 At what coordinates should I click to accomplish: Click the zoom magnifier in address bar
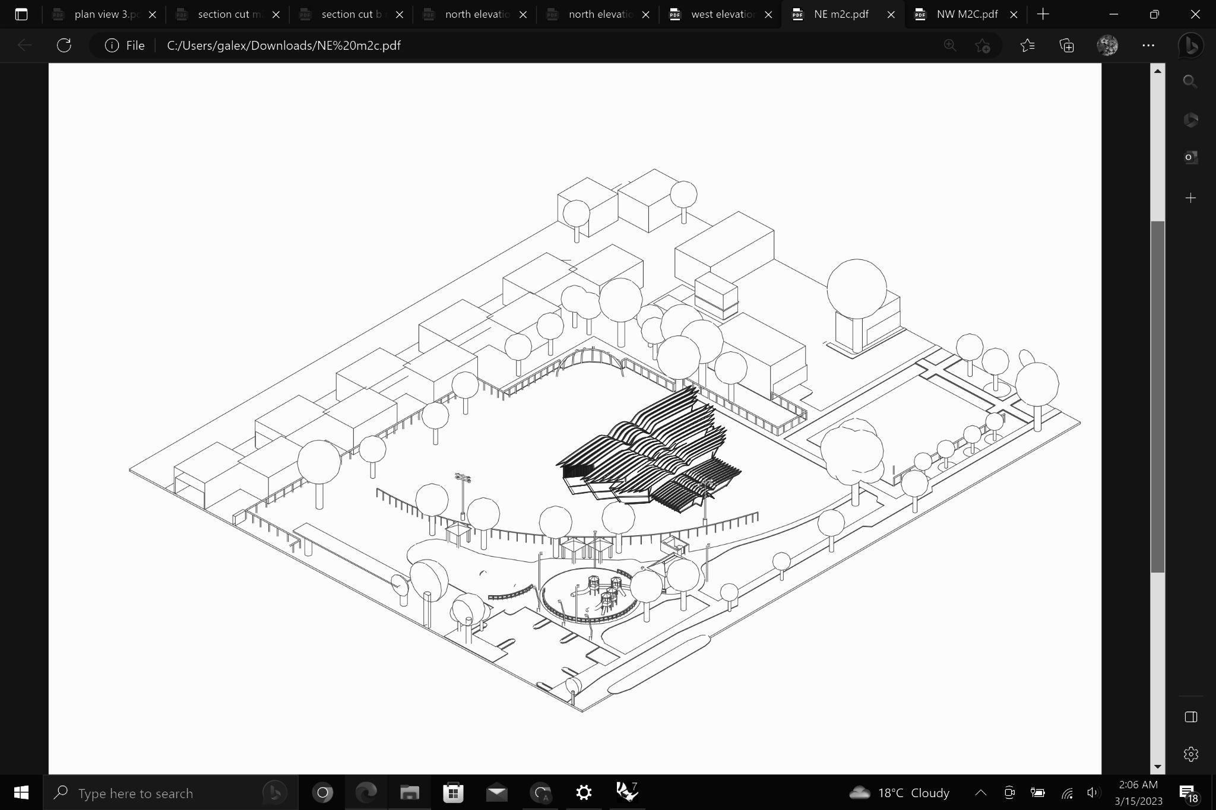pyautogui.click(x=950, y=46)
